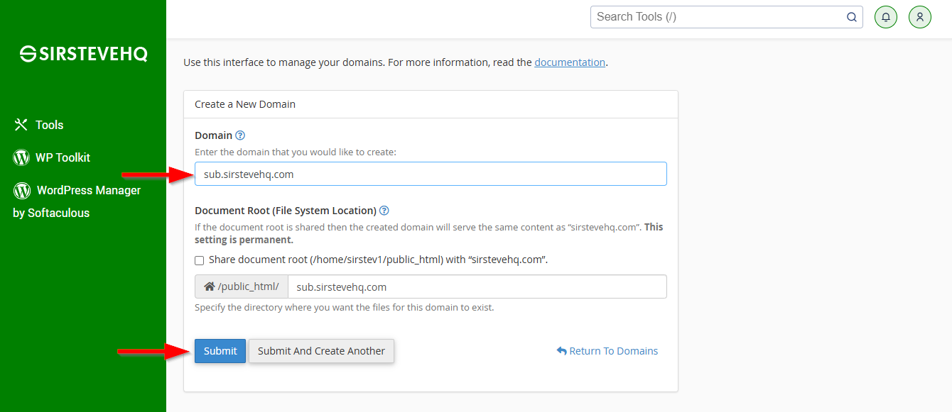Click 'Specify the directory' helper text
Image resolution: width=952 pixels, height=412 pixels.
pos(344,308)
